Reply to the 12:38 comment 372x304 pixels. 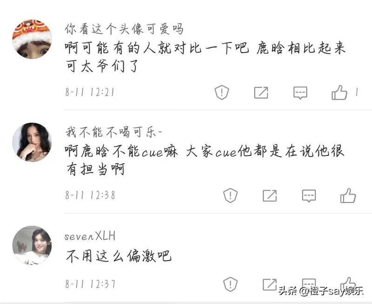pyautogui.click(x=309, y=196)
